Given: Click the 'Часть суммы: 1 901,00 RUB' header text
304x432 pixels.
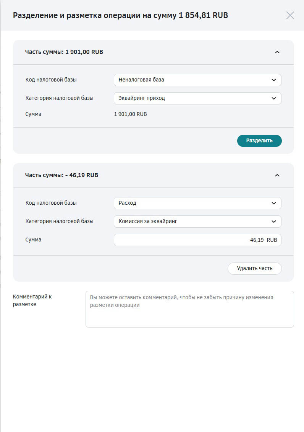Looking at the screenshot, I should point(64,52).
